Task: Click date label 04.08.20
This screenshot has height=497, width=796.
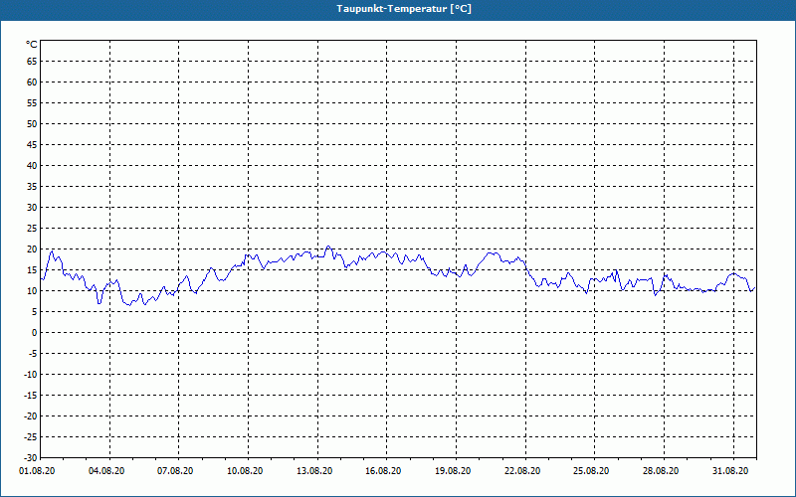Action: pos(106,471)
